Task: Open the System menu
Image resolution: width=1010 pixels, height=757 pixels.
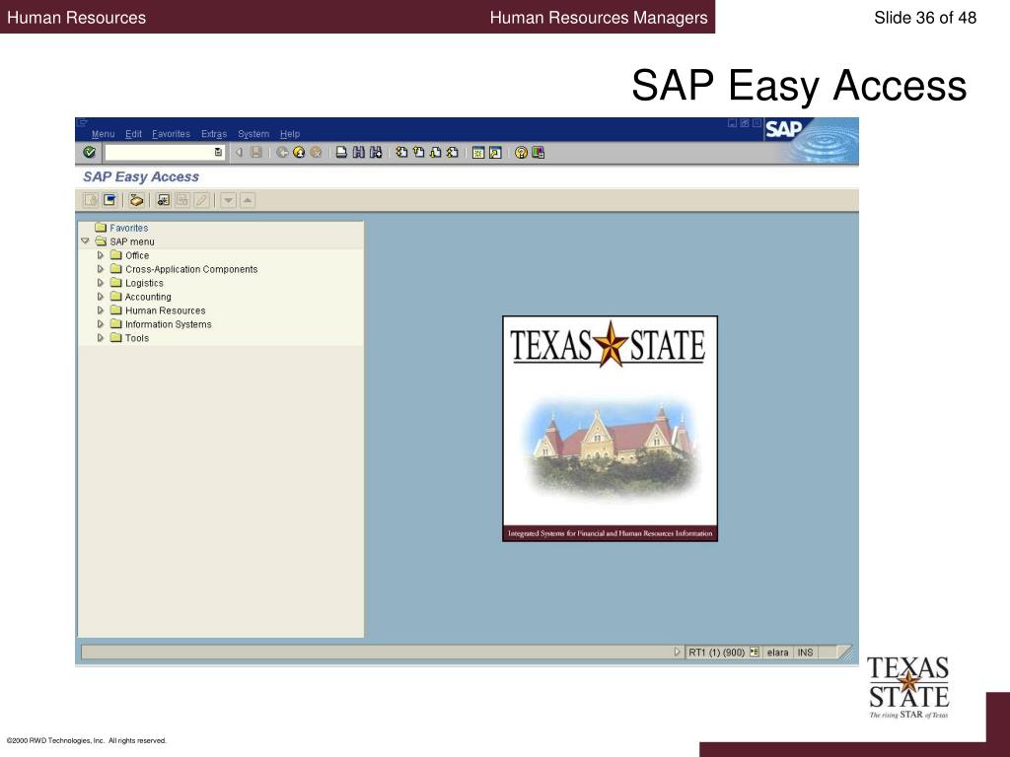Action: [253, 134]
